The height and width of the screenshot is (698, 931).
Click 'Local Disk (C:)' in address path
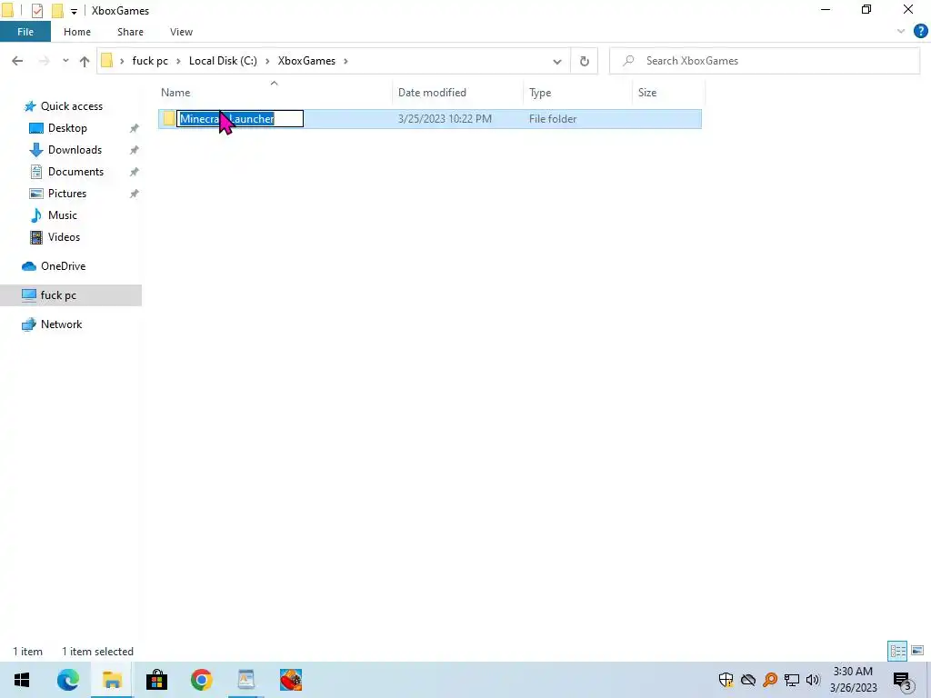pyautogui.click(x=223, y=61)
